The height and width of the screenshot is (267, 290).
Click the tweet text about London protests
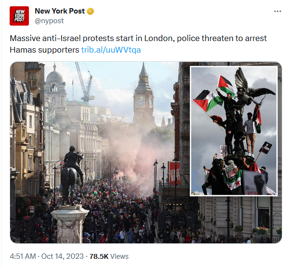coord(138,44)
